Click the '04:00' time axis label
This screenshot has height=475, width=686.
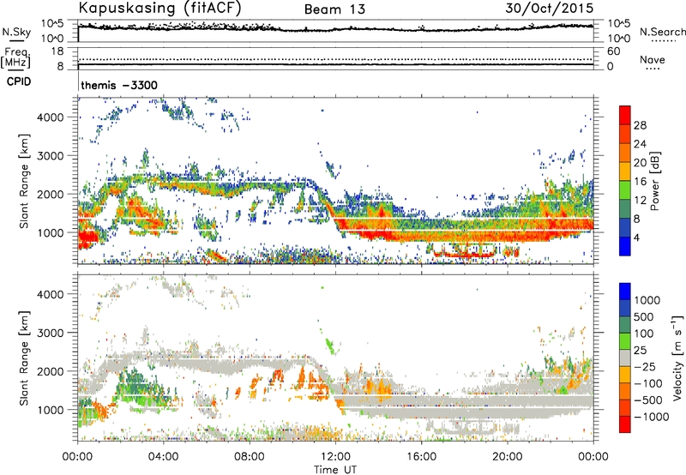click(x=164, y=457)
